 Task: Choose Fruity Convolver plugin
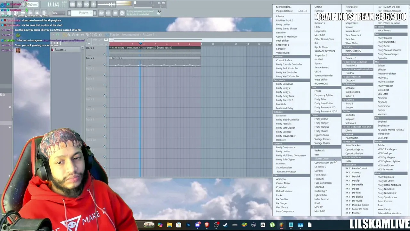(x=284, y=84)
